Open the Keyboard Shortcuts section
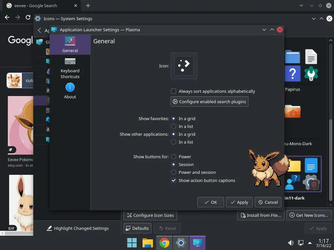The image size is (334, 250). [x=70, y=68]
